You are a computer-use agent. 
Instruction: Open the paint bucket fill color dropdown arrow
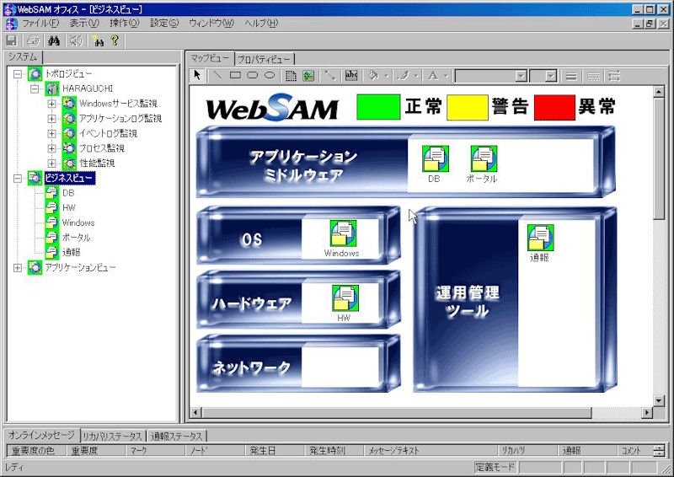(386, 76)
